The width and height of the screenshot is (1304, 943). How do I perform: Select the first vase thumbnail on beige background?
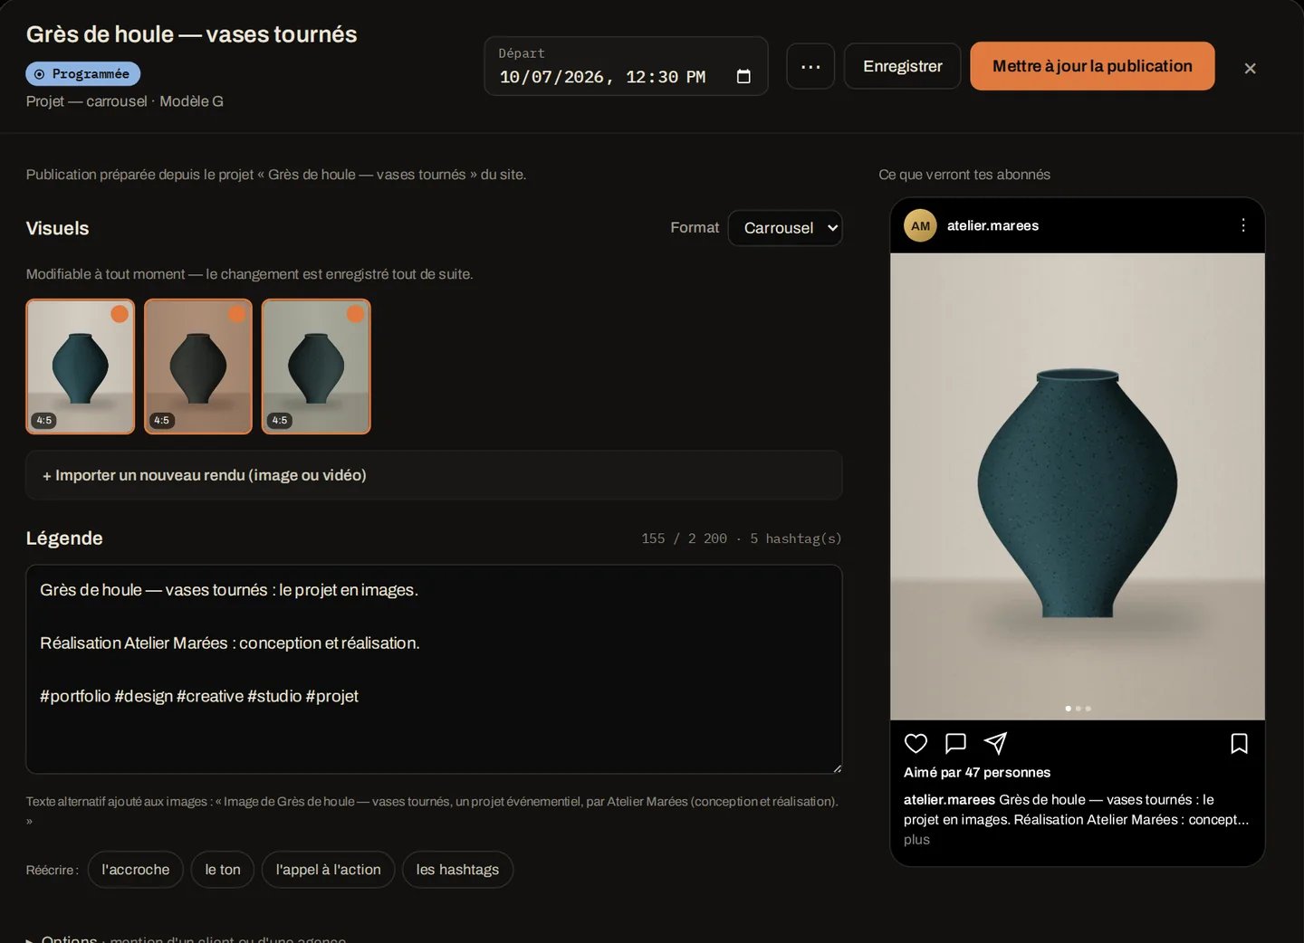pos(81,367)
